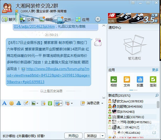Click the 关闭 close chat button
This screenshot has height=140, width=161.
pos(73,136)
